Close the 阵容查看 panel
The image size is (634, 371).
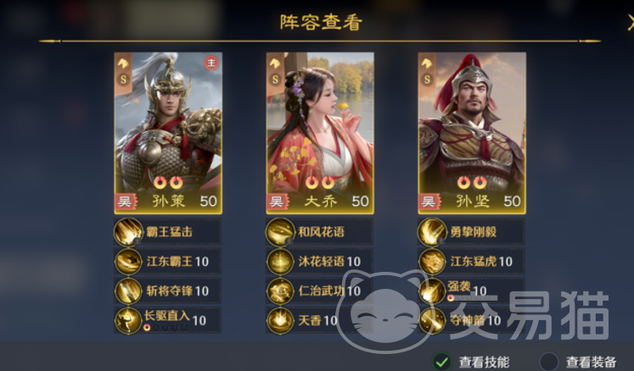point(631,22)
